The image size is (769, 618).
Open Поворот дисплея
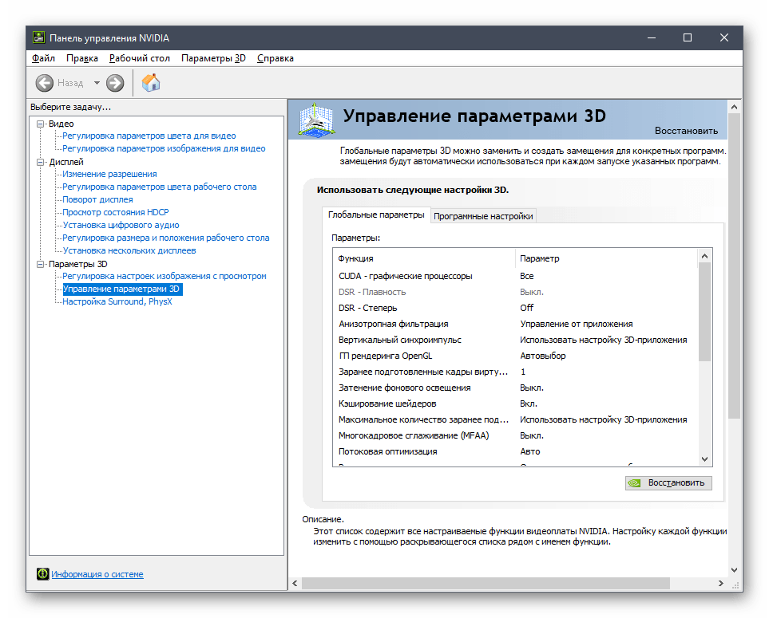point(97,199)
